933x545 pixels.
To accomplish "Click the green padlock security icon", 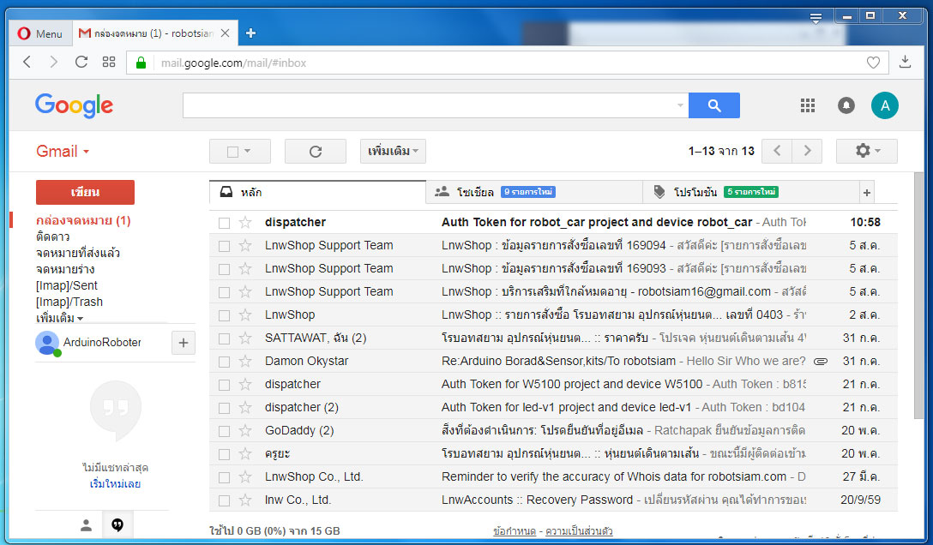I will point(141,63).
